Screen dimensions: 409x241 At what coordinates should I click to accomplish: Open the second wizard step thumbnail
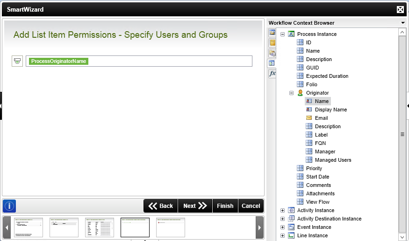click(64, 227)
